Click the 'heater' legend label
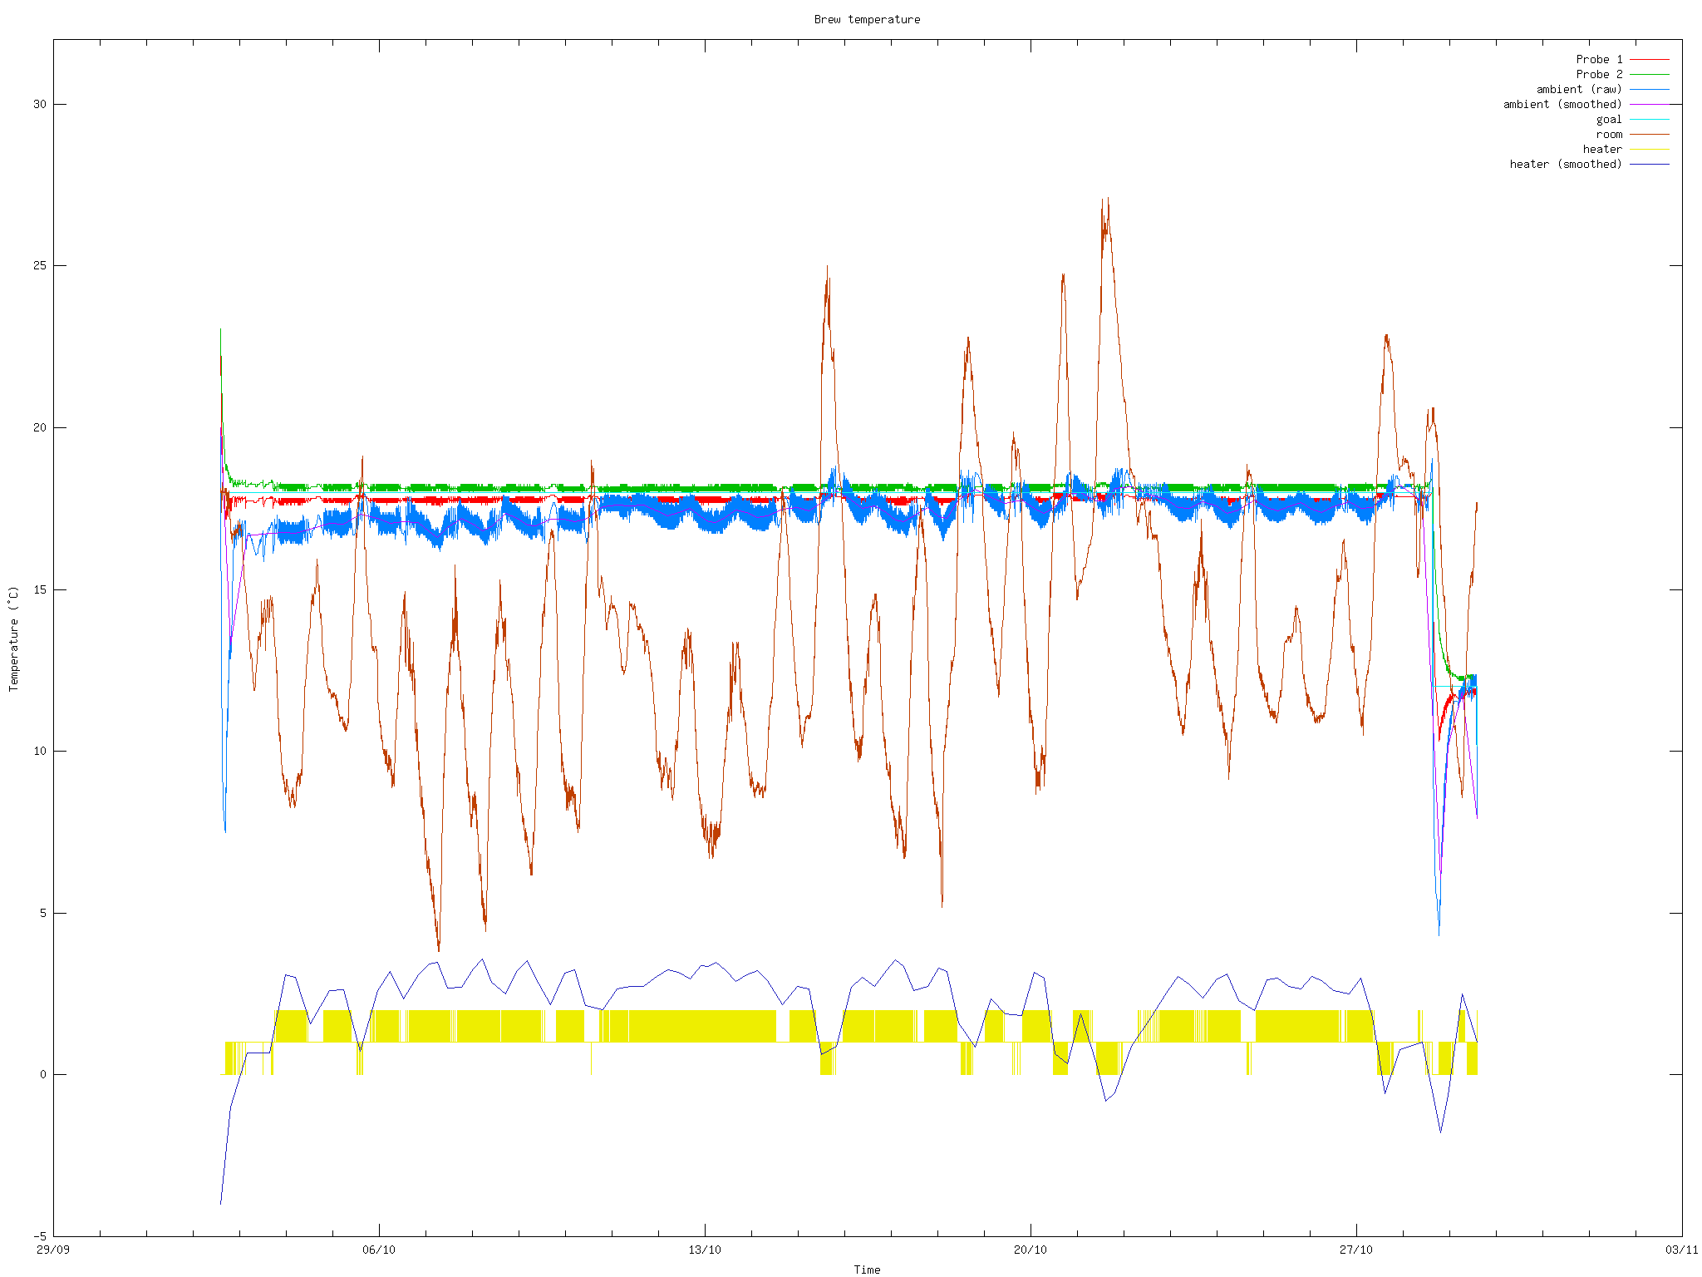The height and width of the screenshot is (1277, 1702). click(1602, 150)
